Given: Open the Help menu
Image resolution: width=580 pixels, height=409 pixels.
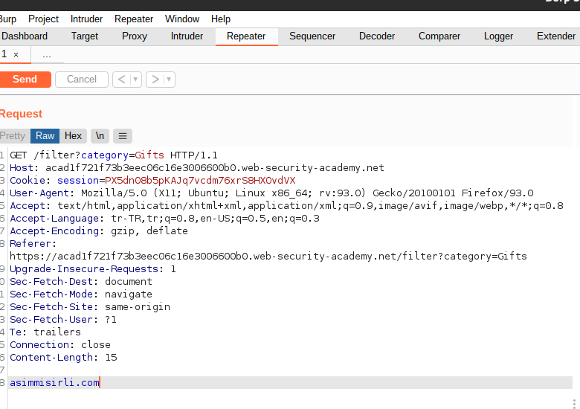Looking at the screenshot, I should 221,19.
